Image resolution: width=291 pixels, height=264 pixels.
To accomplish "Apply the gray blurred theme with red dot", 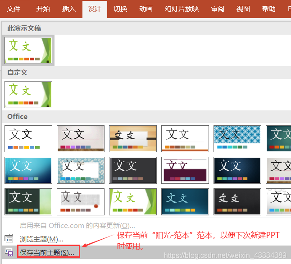I will click(81, 202).
